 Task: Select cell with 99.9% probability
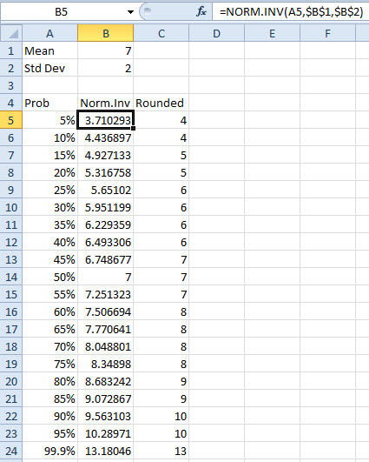point(50,451)
